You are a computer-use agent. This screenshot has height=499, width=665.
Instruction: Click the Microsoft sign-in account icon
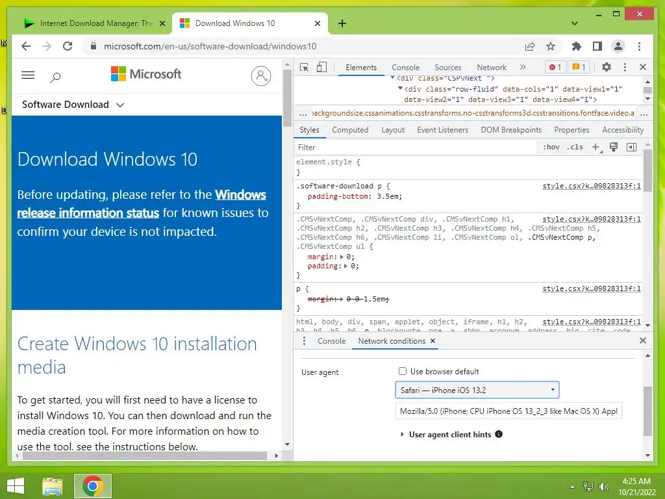pos(261,76)
